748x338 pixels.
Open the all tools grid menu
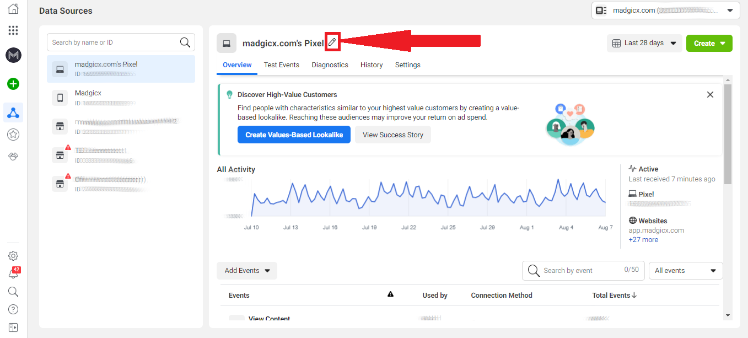(13, 30)
